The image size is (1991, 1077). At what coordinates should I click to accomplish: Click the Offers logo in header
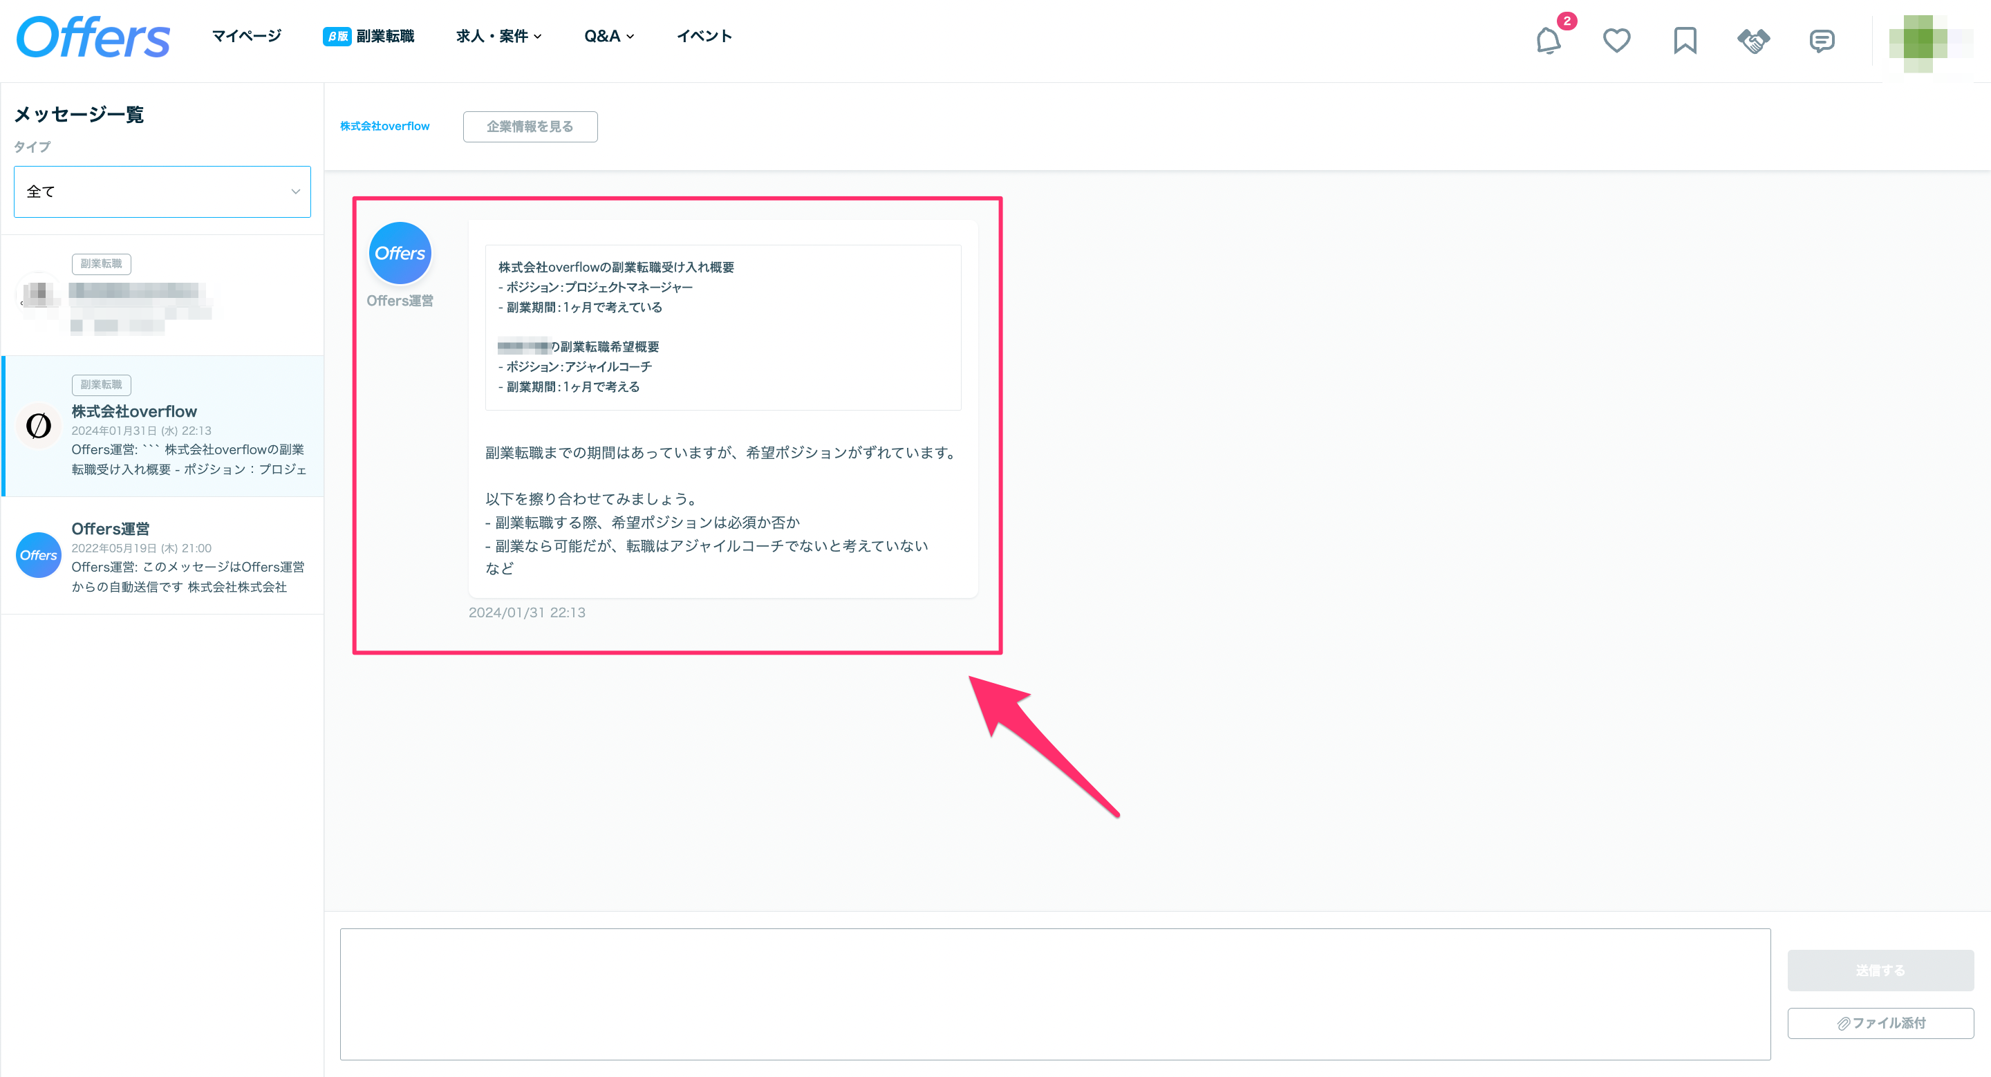pyautogui.click(x=93, y=38)
